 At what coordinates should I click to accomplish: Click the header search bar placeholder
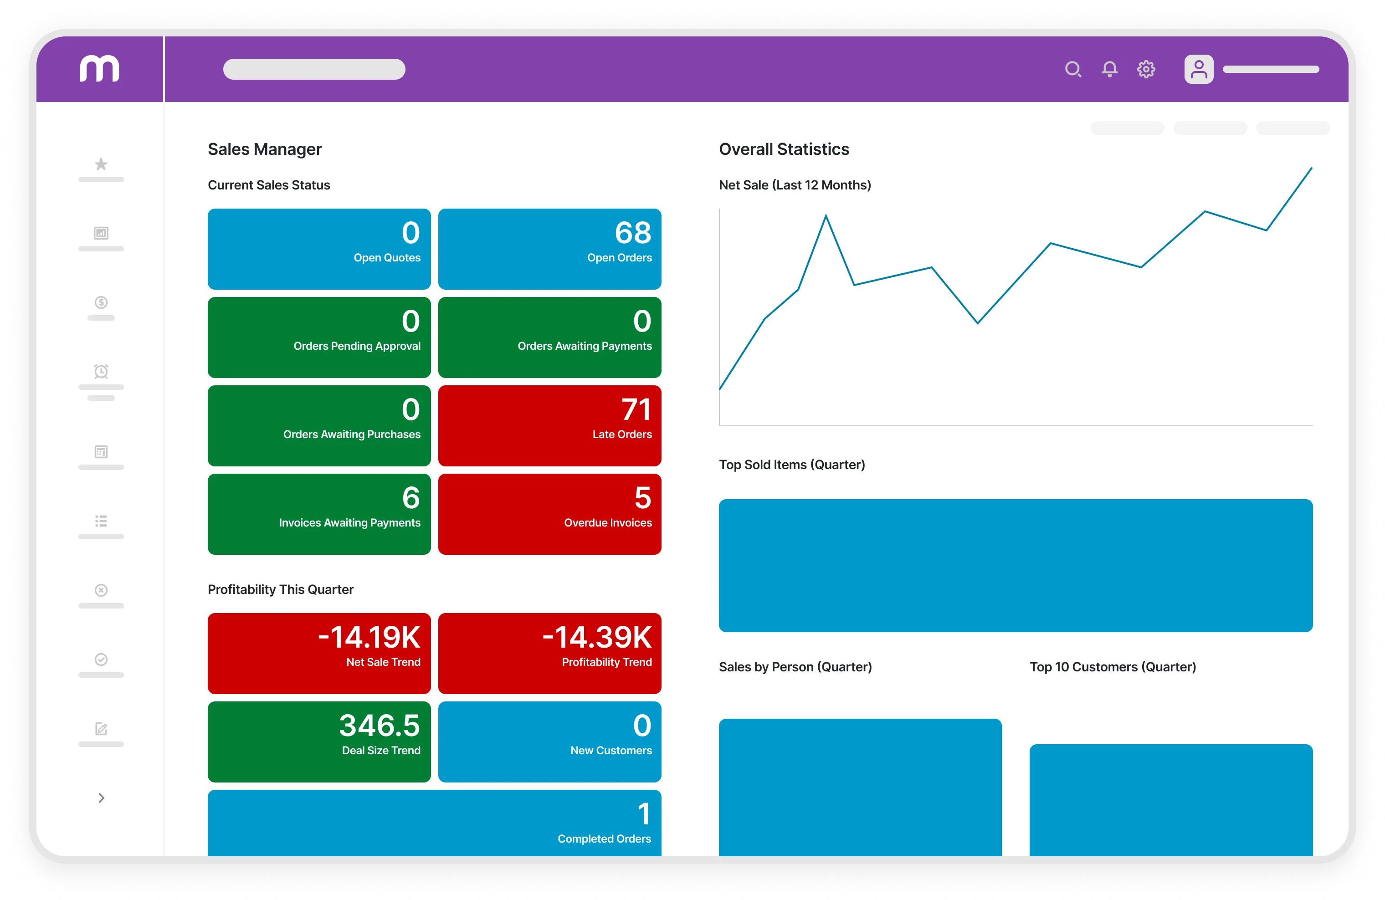(x=314, y=69)
